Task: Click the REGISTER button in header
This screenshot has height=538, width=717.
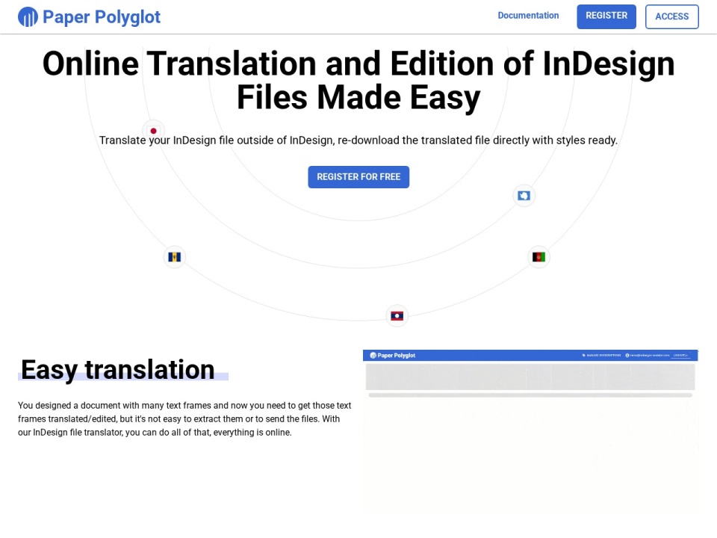Action: (606, 16)
